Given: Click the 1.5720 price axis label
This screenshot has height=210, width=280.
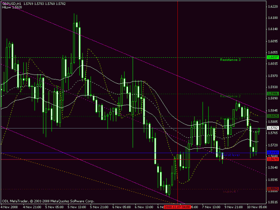Looking at the screenshot, I should (273, 145).
